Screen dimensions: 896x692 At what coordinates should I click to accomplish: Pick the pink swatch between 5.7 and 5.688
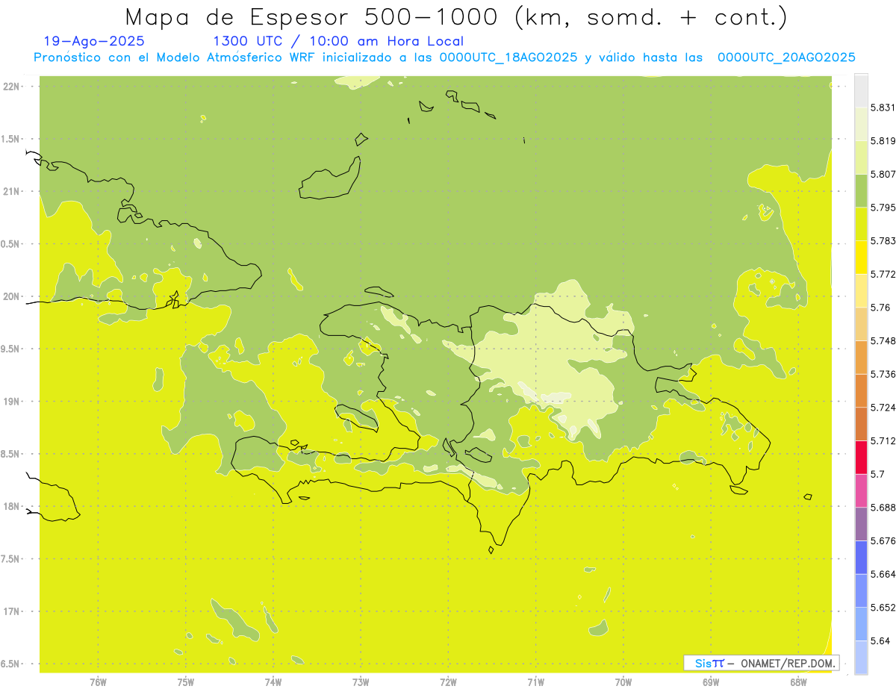(861, 490)
